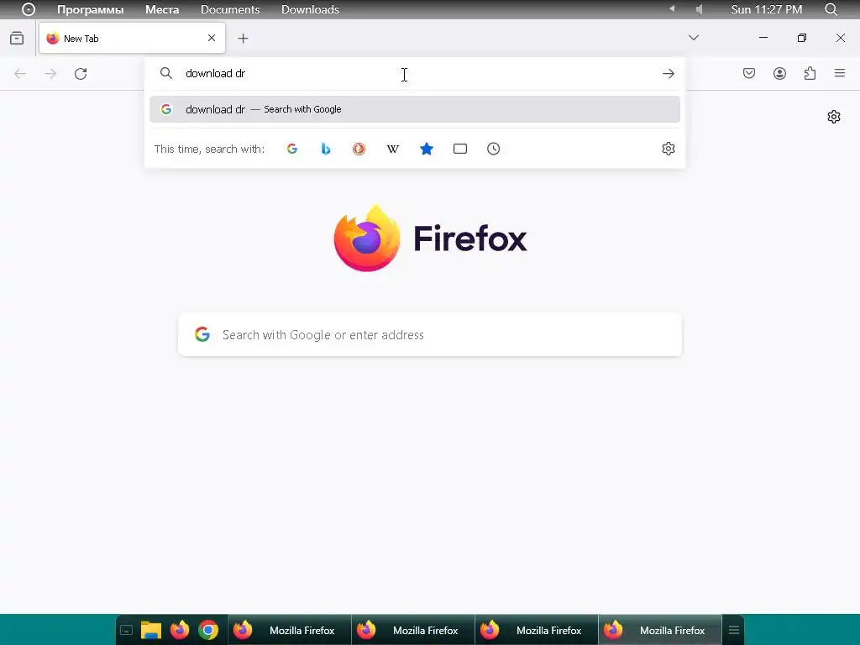Go back with the back arrow
The height and width of the screenshot is (645, 860).
tap(20, 74)
